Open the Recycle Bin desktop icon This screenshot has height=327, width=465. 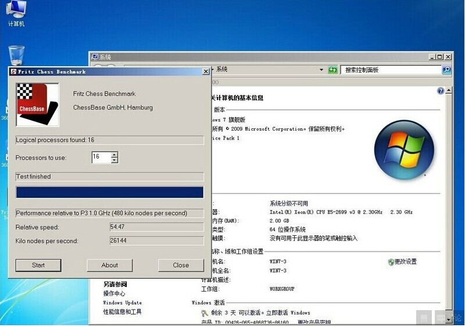[x=16, y=55]
